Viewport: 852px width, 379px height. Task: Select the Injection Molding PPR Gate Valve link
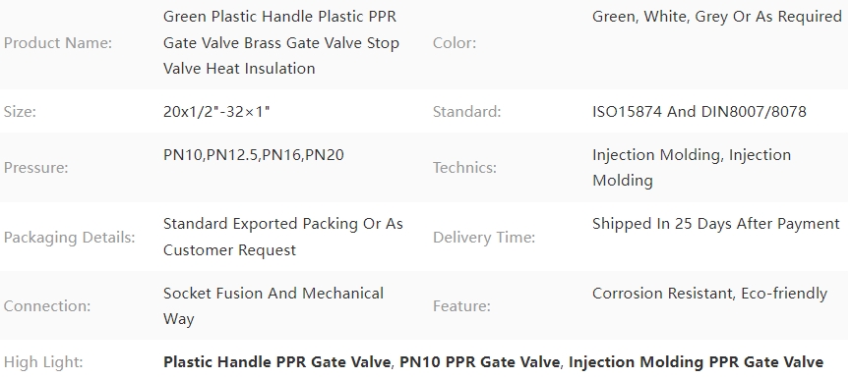[696, 362]
